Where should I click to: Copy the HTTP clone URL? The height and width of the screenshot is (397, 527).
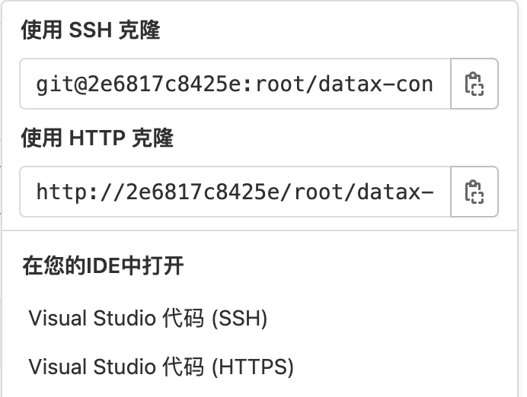[474, 191]
